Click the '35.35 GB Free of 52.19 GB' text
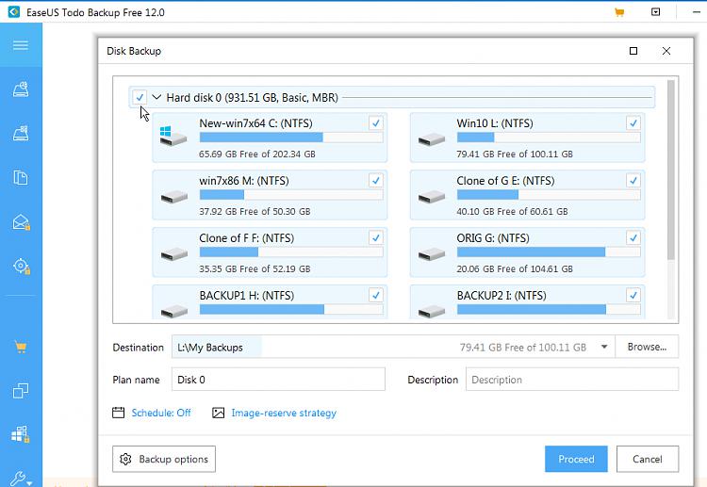 pos(255,269)
